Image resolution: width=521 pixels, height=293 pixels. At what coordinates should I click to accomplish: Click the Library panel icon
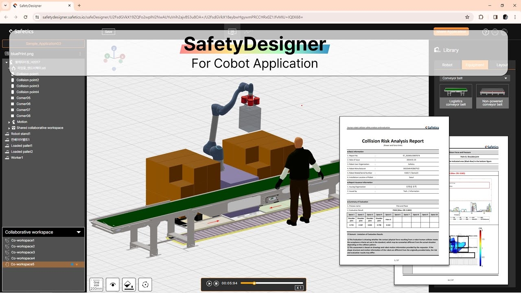[438, 50]
